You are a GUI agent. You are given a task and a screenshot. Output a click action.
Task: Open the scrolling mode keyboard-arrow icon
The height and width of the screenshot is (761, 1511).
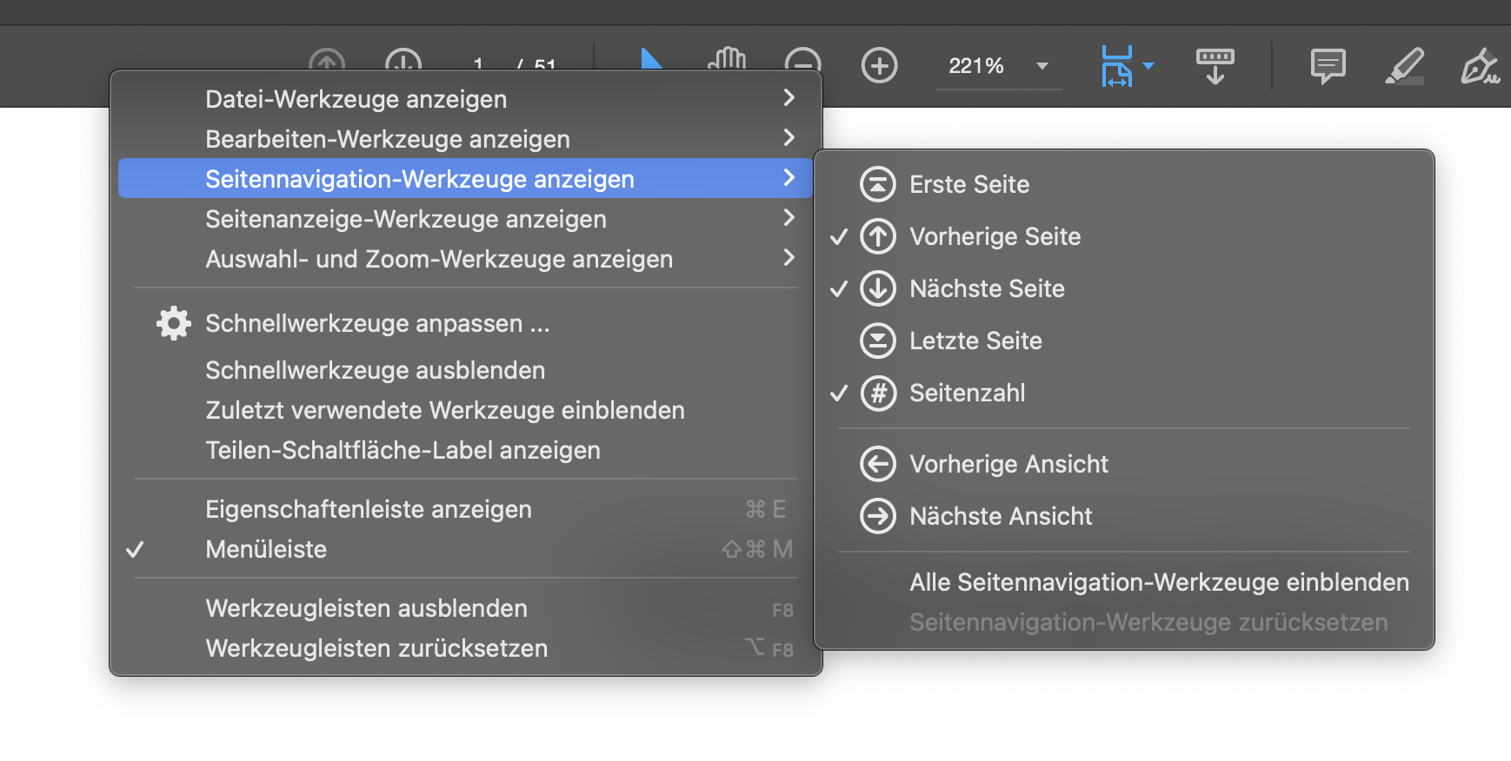click(x=1215, y=66)
